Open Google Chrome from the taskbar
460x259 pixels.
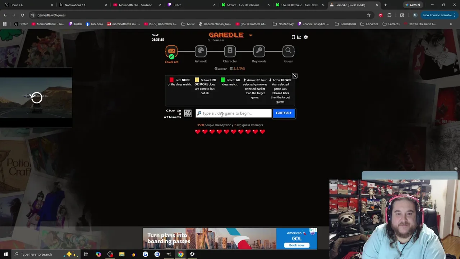pyautogui.click(x=180, y=254)
